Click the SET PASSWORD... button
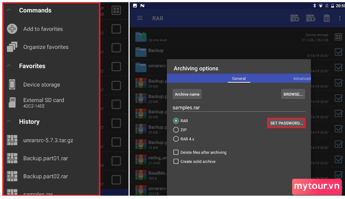 (286, 123)
